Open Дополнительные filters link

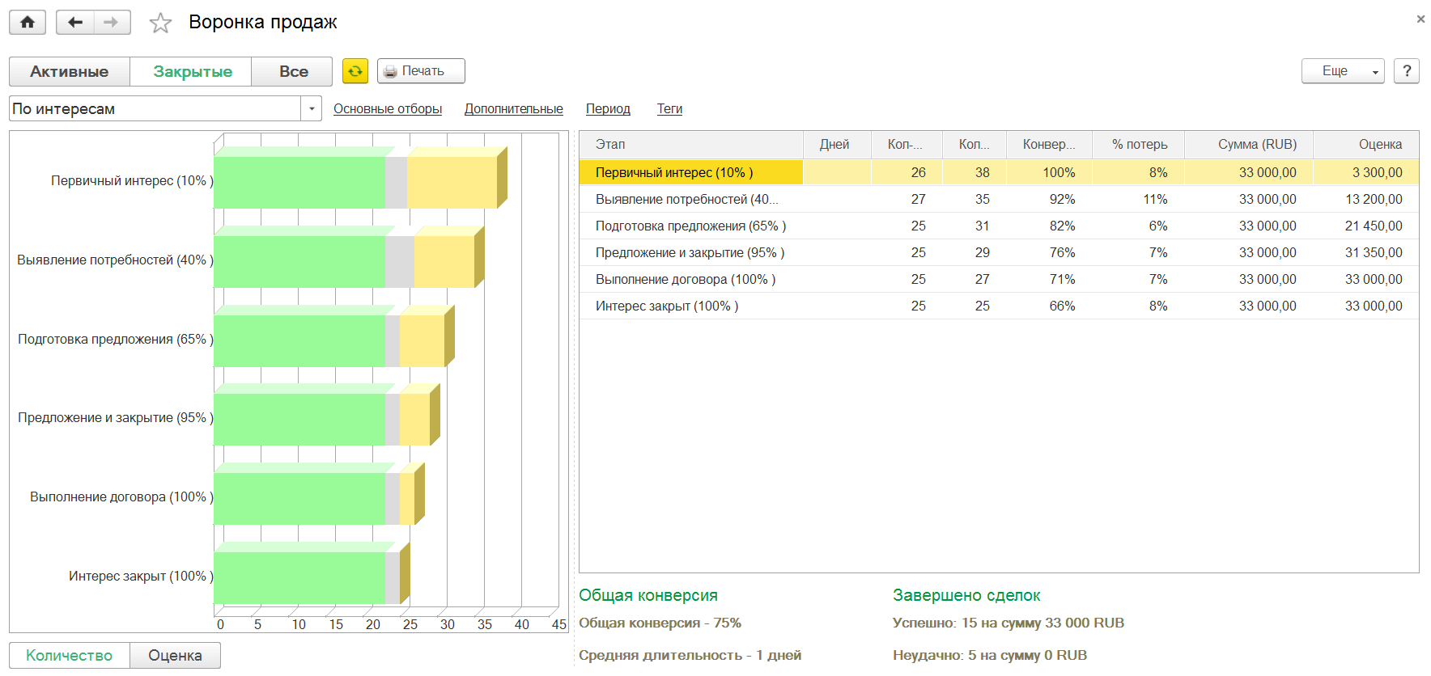click(x=513, y=108)
